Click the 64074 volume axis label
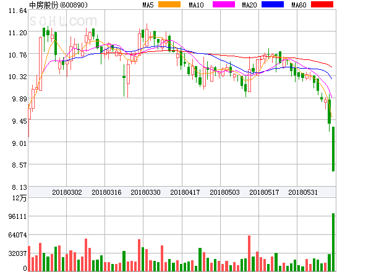Screen dimensions: 371x272 18,235
